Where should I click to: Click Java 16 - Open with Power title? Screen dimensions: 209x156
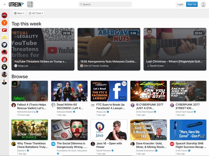pos(109,145)
